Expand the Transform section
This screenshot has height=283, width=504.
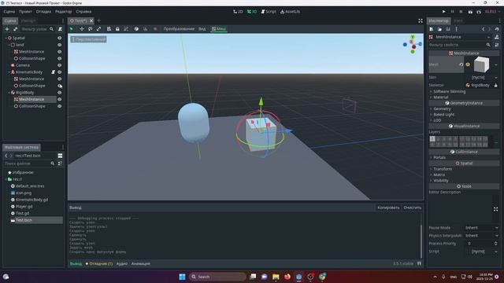(443, 169)
